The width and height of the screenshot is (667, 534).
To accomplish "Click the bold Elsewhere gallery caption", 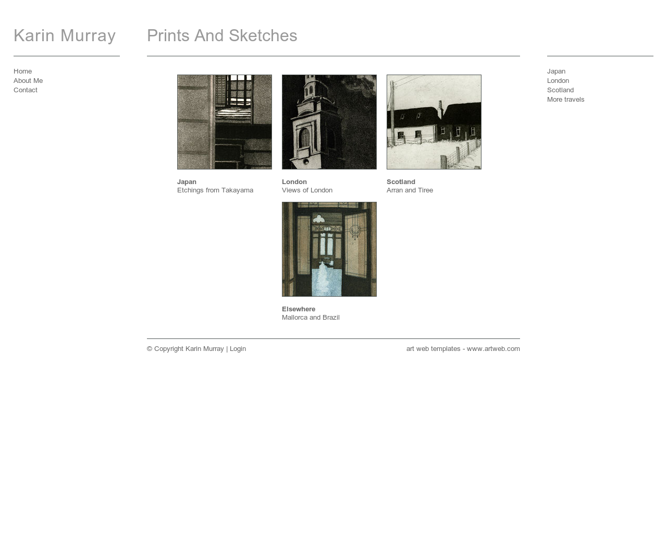I will pos(299,309).
